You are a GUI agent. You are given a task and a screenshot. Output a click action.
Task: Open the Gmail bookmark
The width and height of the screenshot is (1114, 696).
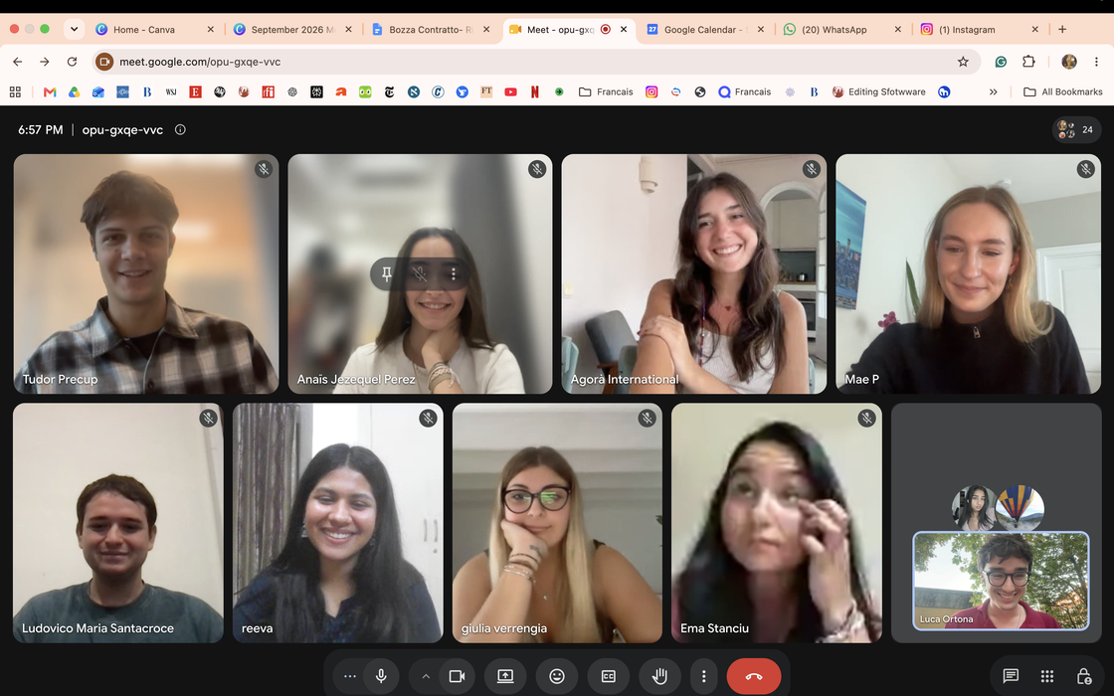click(50, 91)
